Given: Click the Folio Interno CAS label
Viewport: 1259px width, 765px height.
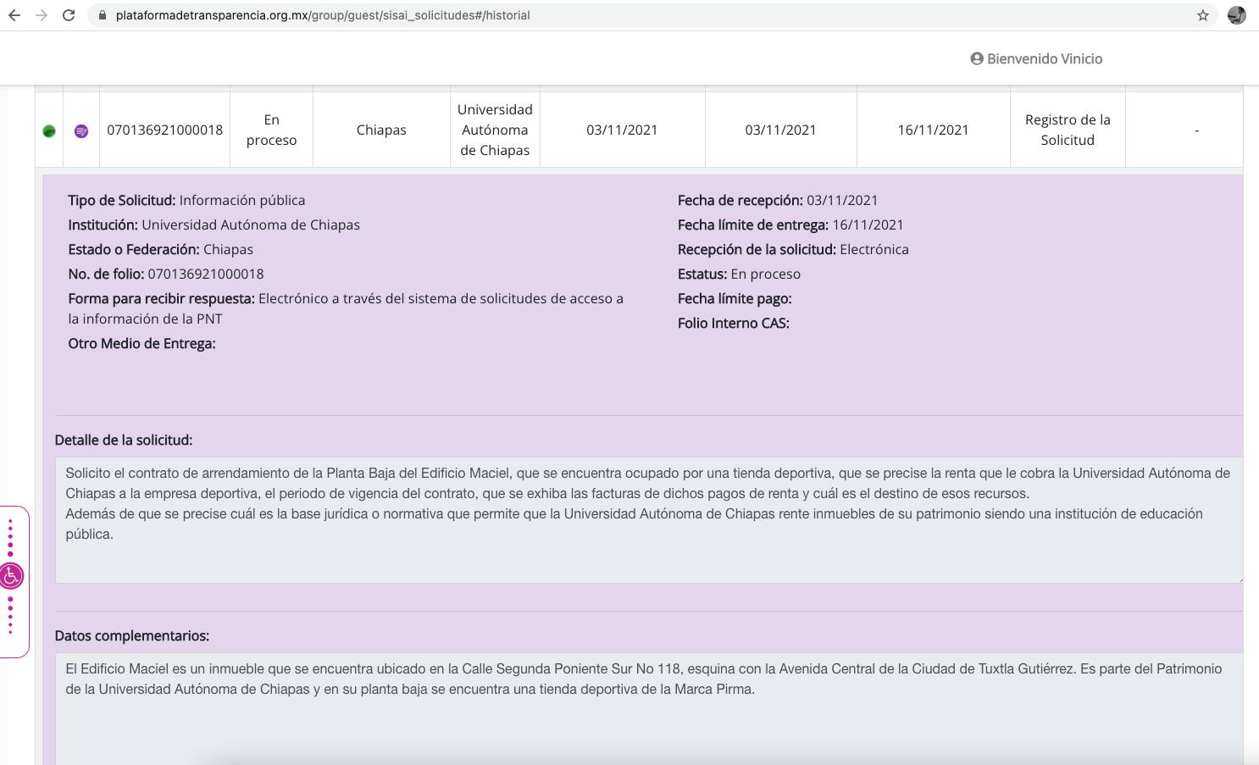Looking at the screenshot, I should tap(734, 323).
